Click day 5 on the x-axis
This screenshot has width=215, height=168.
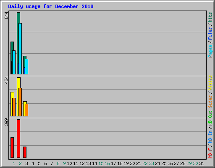39,163
